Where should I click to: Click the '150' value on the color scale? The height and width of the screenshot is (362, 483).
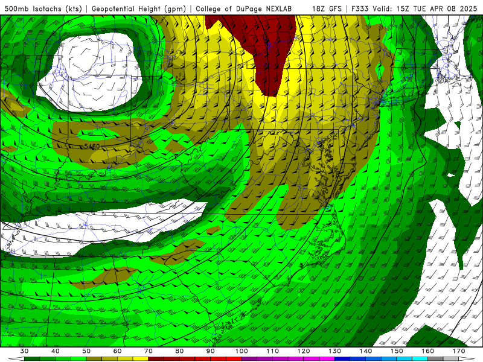pos(397,351)
